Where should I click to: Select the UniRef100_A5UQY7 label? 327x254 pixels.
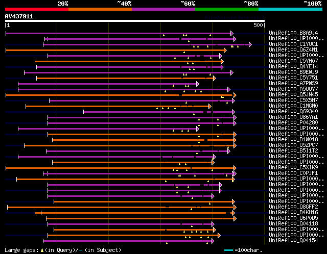tap(293, 89)
